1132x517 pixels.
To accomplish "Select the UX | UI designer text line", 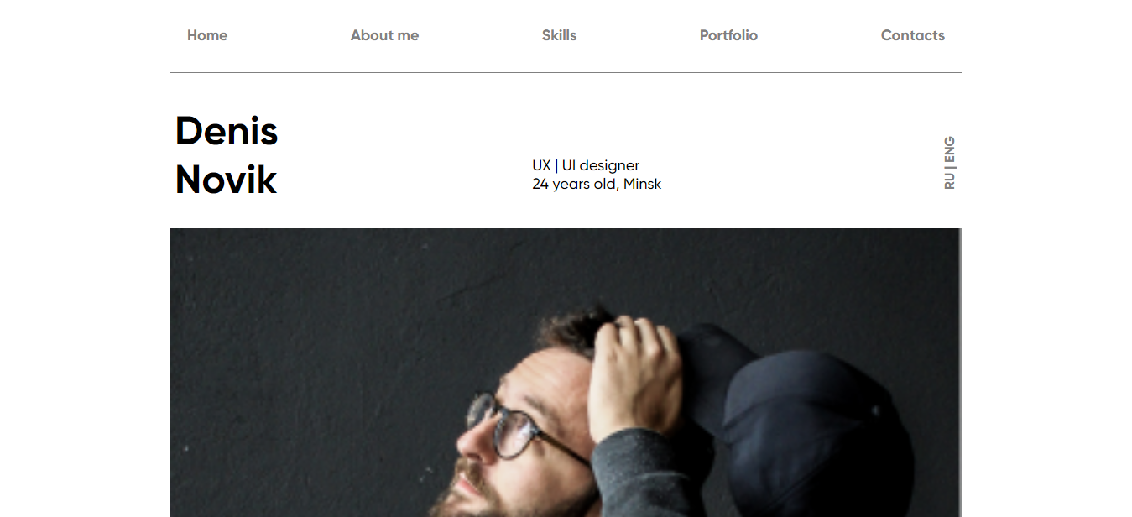I will coord(586,165).
